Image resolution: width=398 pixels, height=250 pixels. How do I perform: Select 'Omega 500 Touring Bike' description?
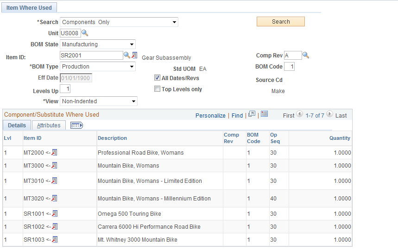129,214
